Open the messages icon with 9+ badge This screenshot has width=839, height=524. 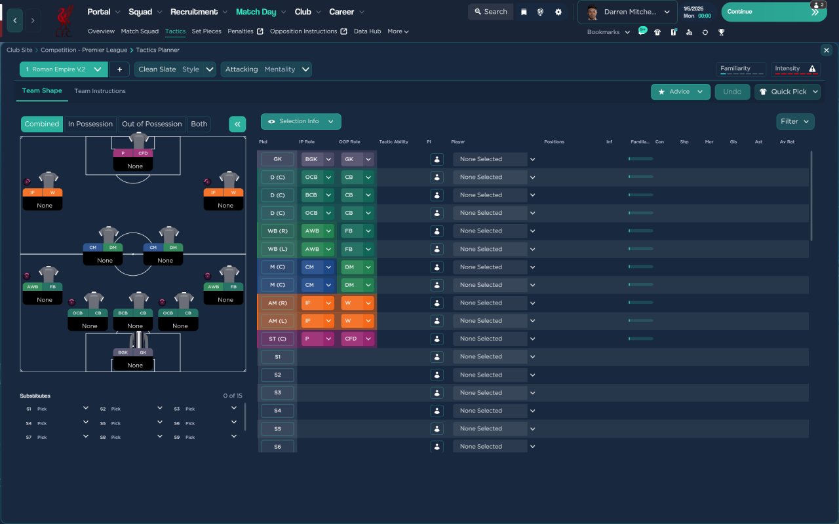[642, 31]
